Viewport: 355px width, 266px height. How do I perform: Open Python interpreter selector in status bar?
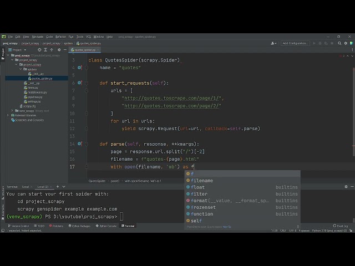(x=329, y=231)
